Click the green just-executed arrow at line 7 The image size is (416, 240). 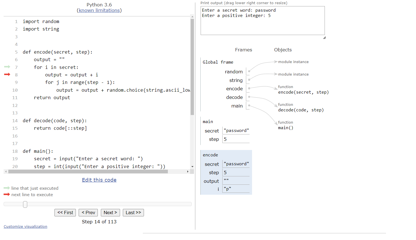[x=7, y=67]
